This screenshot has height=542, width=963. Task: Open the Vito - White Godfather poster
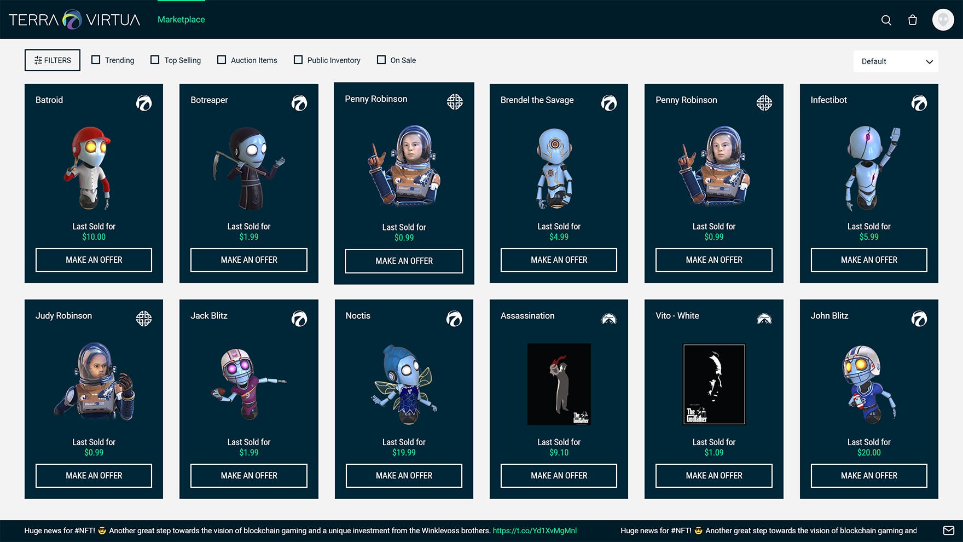click(714, 384)
